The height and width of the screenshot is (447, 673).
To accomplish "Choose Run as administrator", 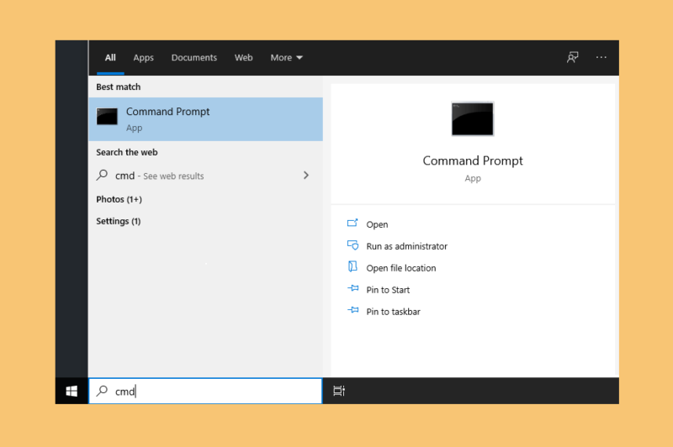I will pos(406,246).
